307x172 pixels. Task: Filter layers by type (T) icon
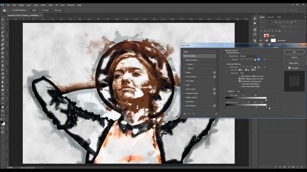pos(283,22)
